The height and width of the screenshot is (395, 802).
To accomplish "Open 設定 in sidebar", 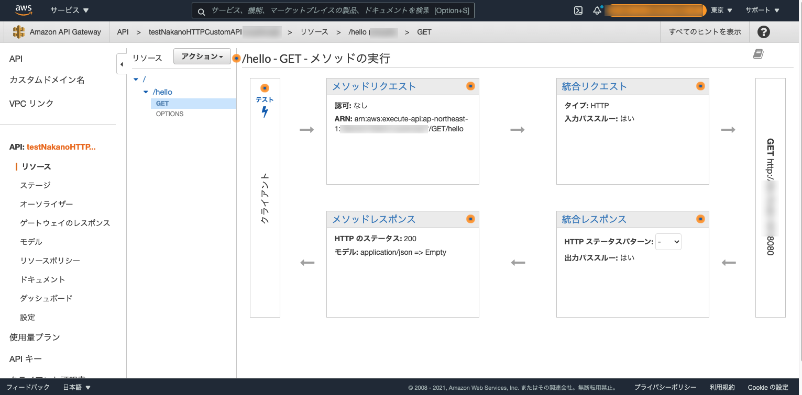I will coord(27,317).
